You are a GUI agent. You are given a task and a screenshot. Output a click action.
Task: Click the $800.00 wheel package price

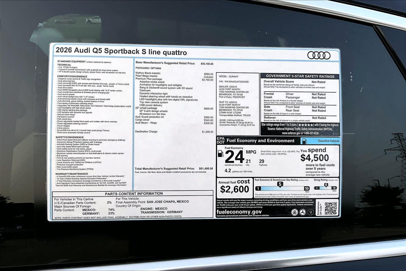[209, 109]
